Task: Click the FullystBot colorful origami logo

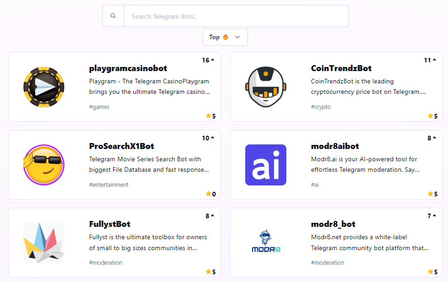Action: [x=44, y=243]
